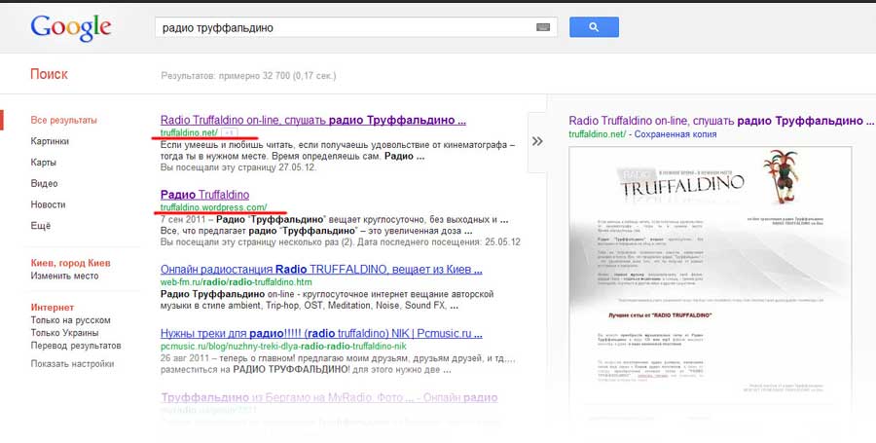
Task: Click results count 'примерно 32 700' text
Action: (255, 75)
